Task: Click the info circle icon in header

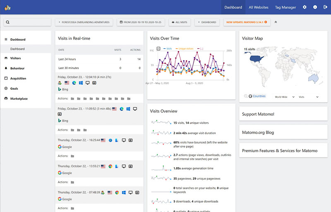Action: click(315, 7)
